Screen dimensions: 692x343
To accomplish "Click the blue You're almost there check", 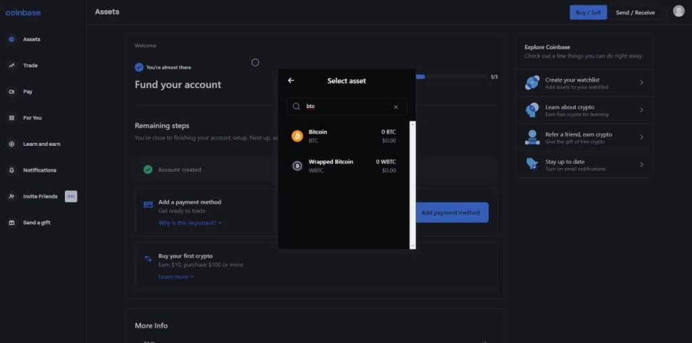I will pyautogui.click(x=139, y=68).
